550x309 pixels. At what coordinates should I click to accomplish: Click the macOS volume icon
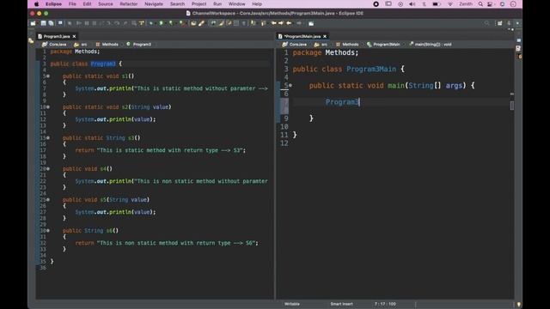tap(412, 4)
